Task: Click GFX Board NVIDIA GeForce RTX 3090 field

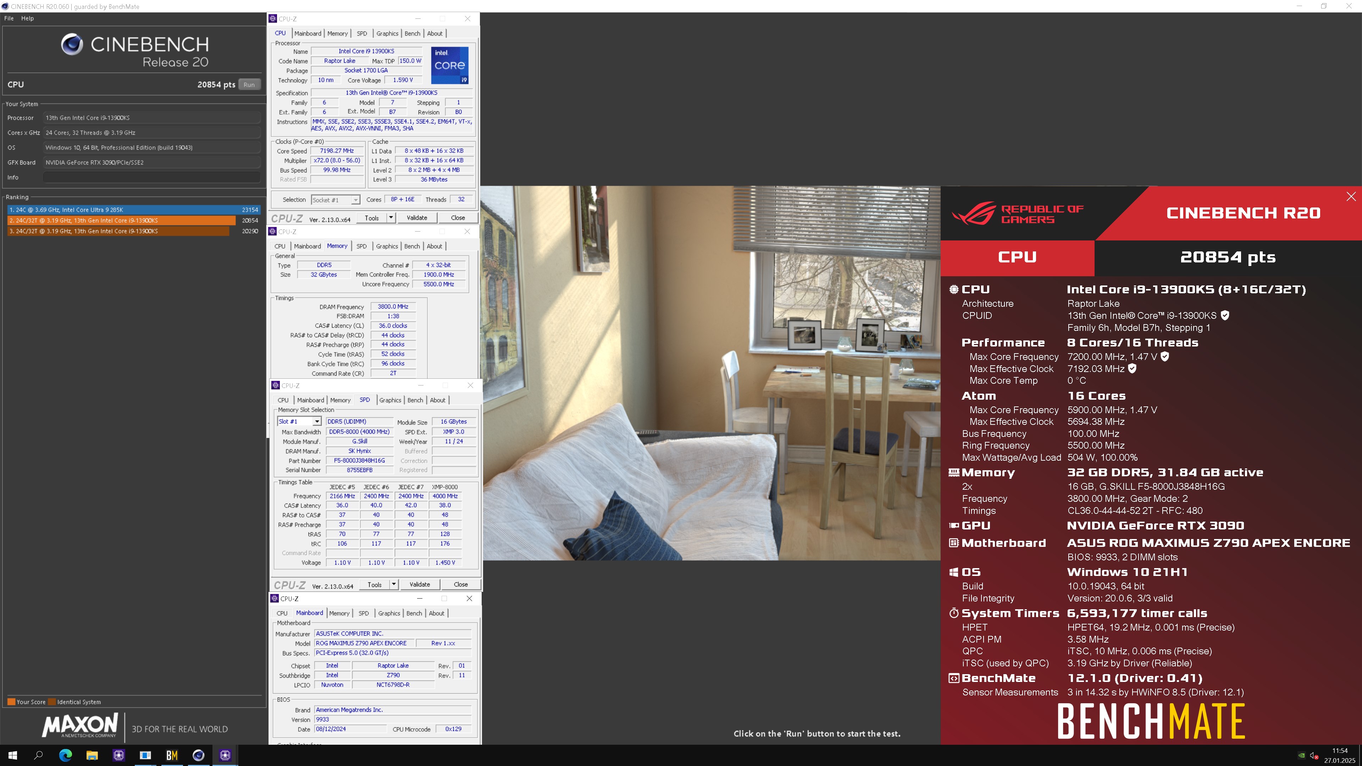Action: (x=152, y=162)
